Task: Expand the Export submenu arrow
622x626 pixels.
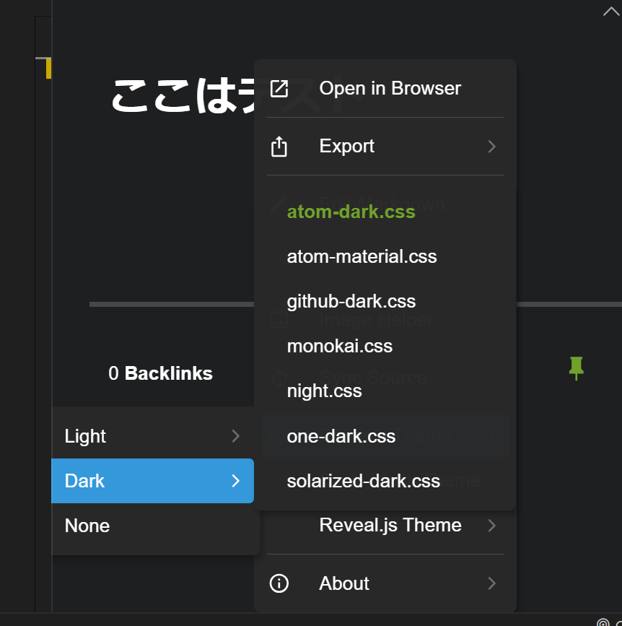Action: tap(491, 147)
